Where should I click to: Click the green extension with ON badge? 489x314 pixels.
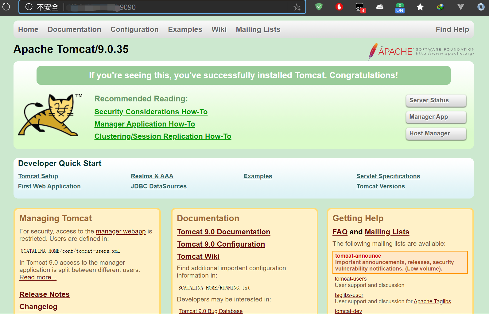(x=400, y=7)
